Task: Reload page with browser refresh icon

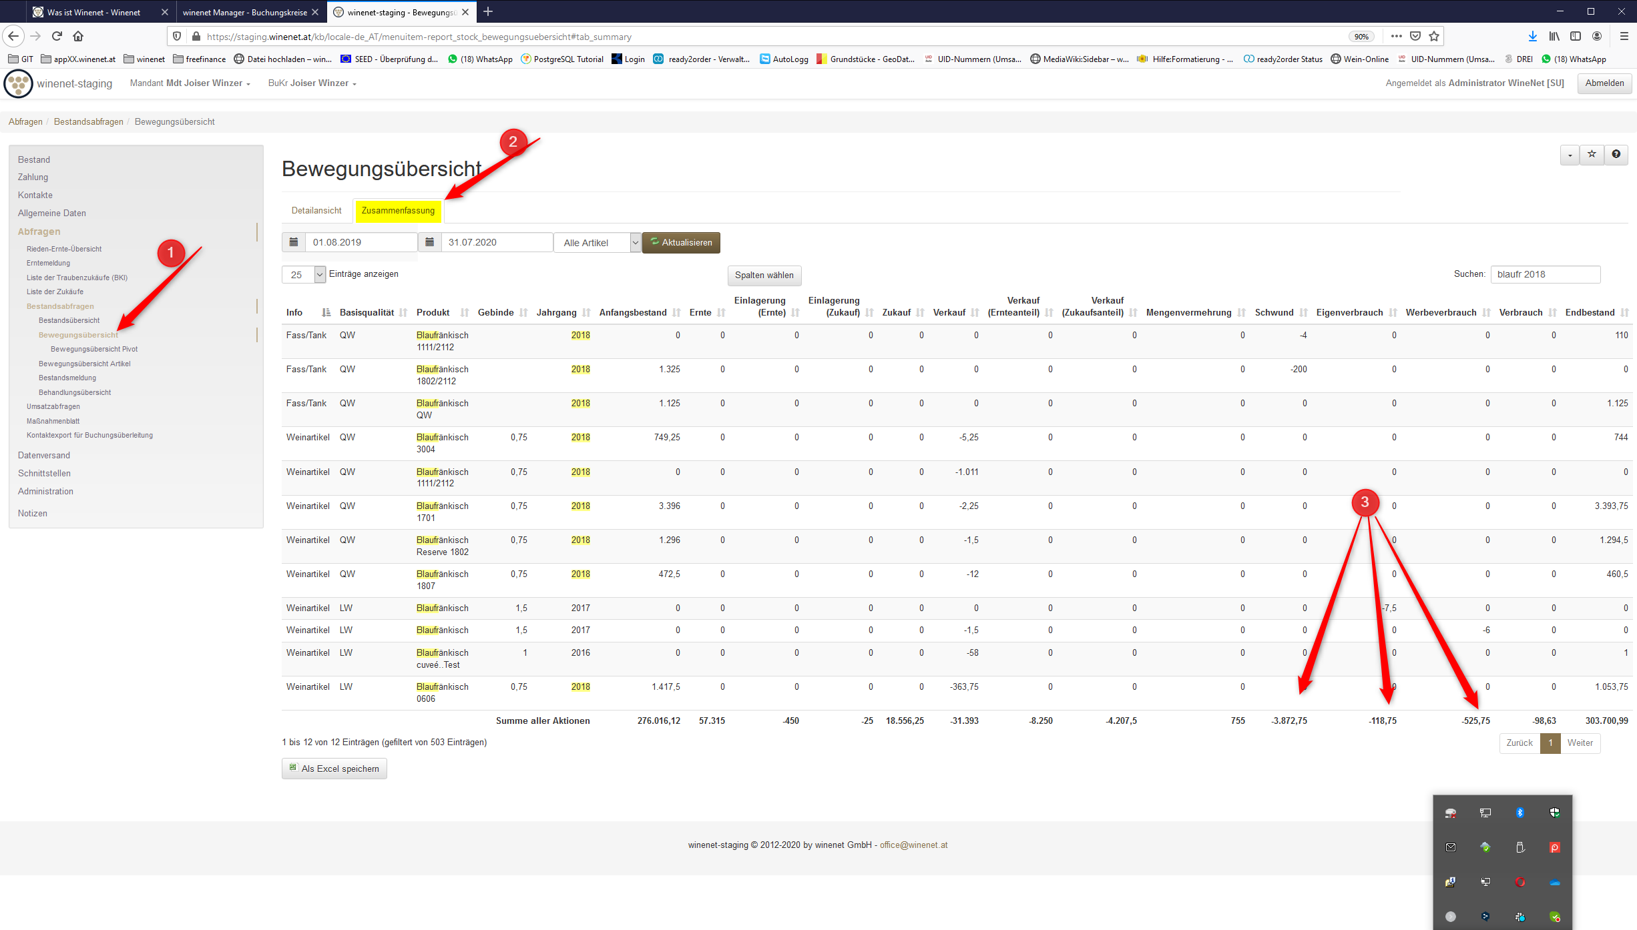Action: point(57,36)
